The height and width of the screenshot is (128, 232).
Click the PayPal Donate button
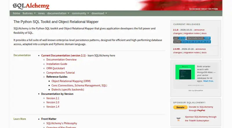(180, 107)
